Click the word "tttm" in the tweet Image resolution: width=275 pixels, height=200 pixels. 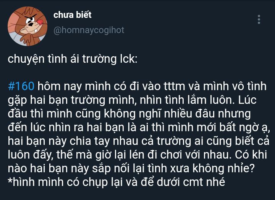[174, 86]
